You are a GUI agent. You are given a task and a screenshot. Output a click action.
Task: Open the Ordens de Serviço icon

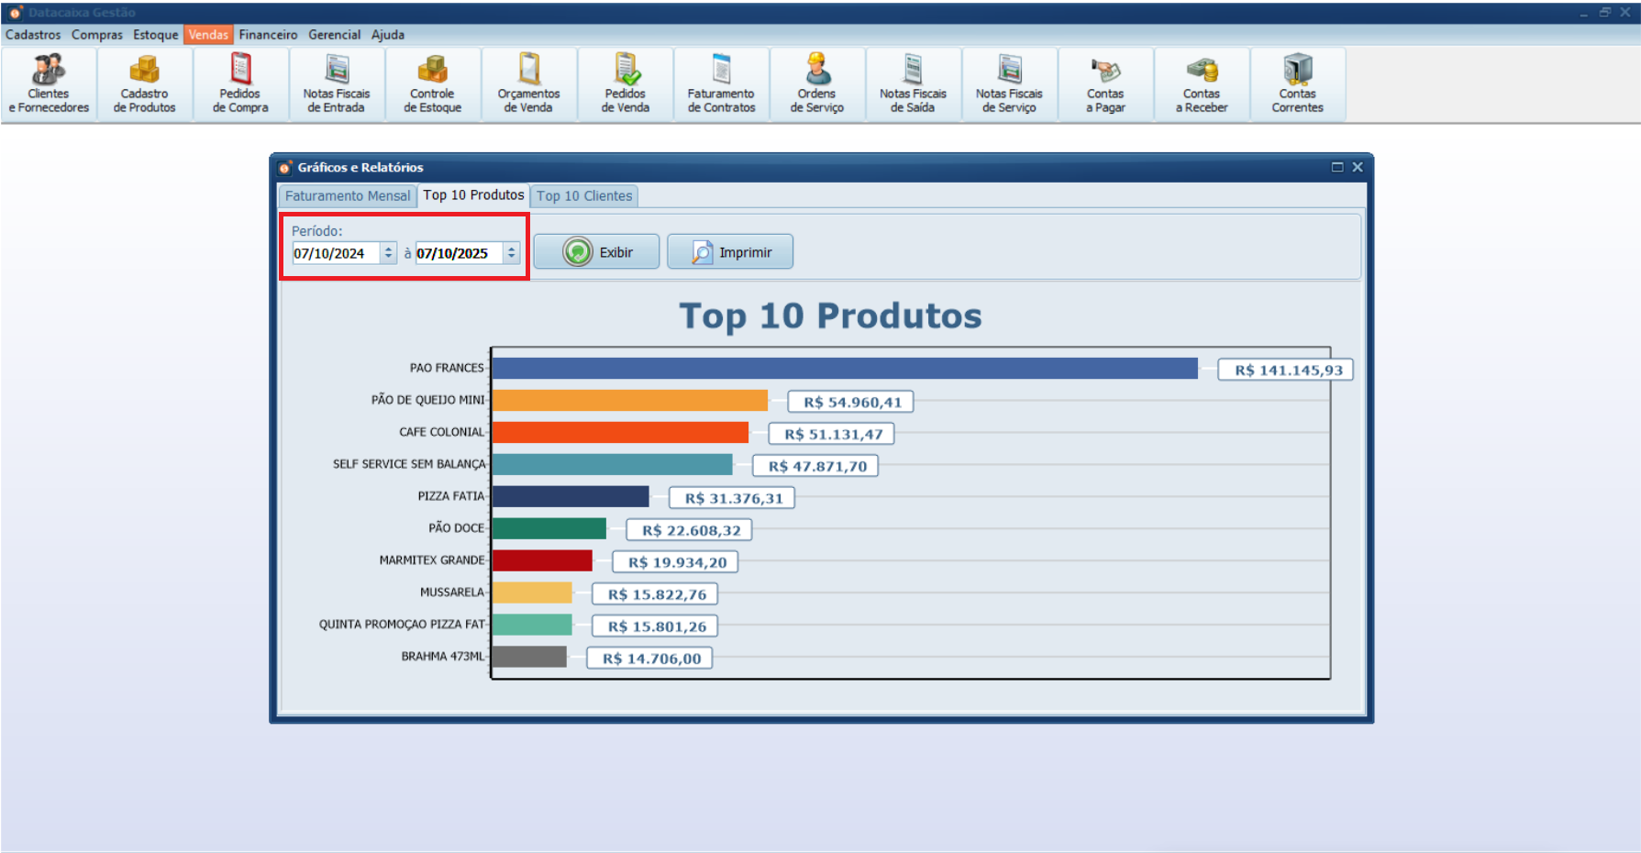pyautogui.click(x=816, y=83)
